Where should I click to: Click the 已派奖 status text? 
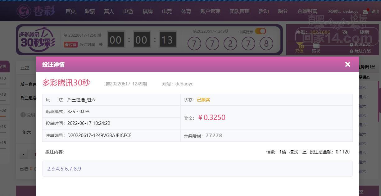coord(203,100)
